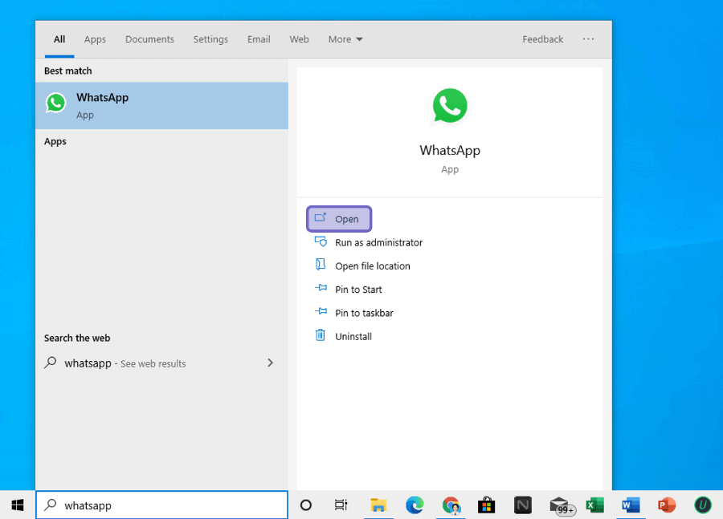Click the WhatsApp icon in Best match
The height and width of the screenshot is (519, 723).
55,103
